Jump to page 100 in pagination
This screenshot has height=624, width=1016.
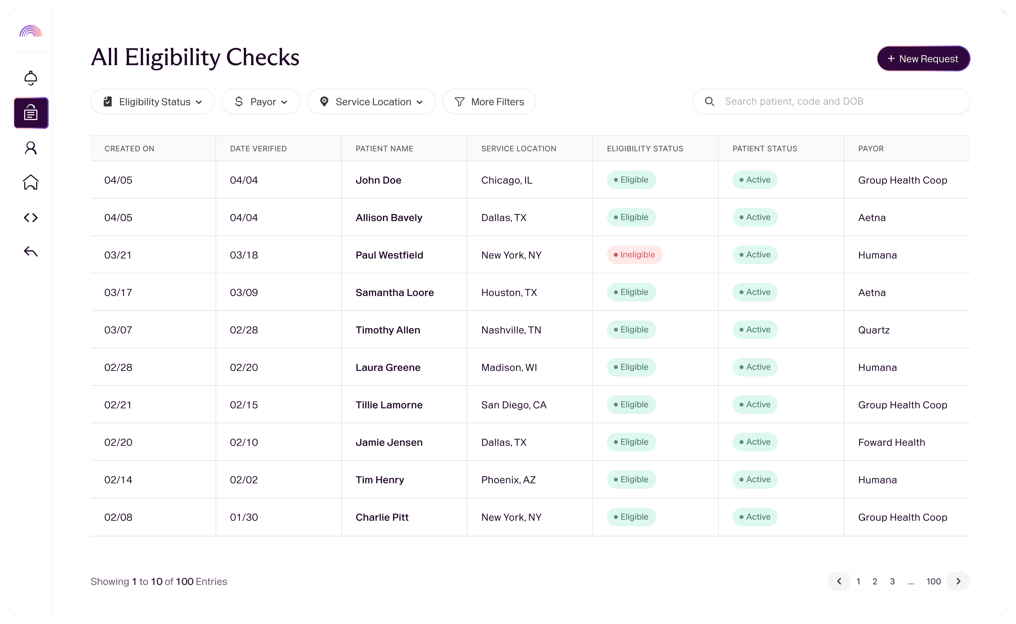[x=933, y=581]
